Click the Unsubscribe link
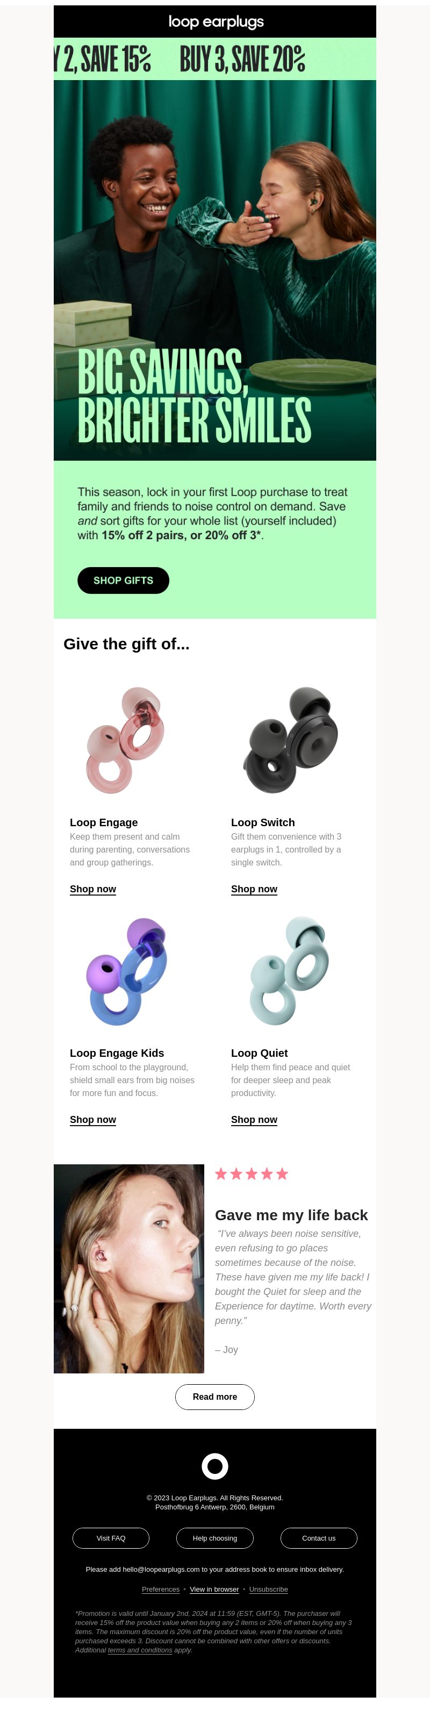The height and width of the screenshot is (1718, 430). pyautogui.click(x=269, y=1590)
